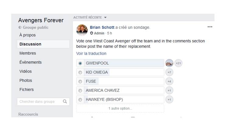Open Brian Schott's profile picture
230x138 pixels.
(82, 30)
